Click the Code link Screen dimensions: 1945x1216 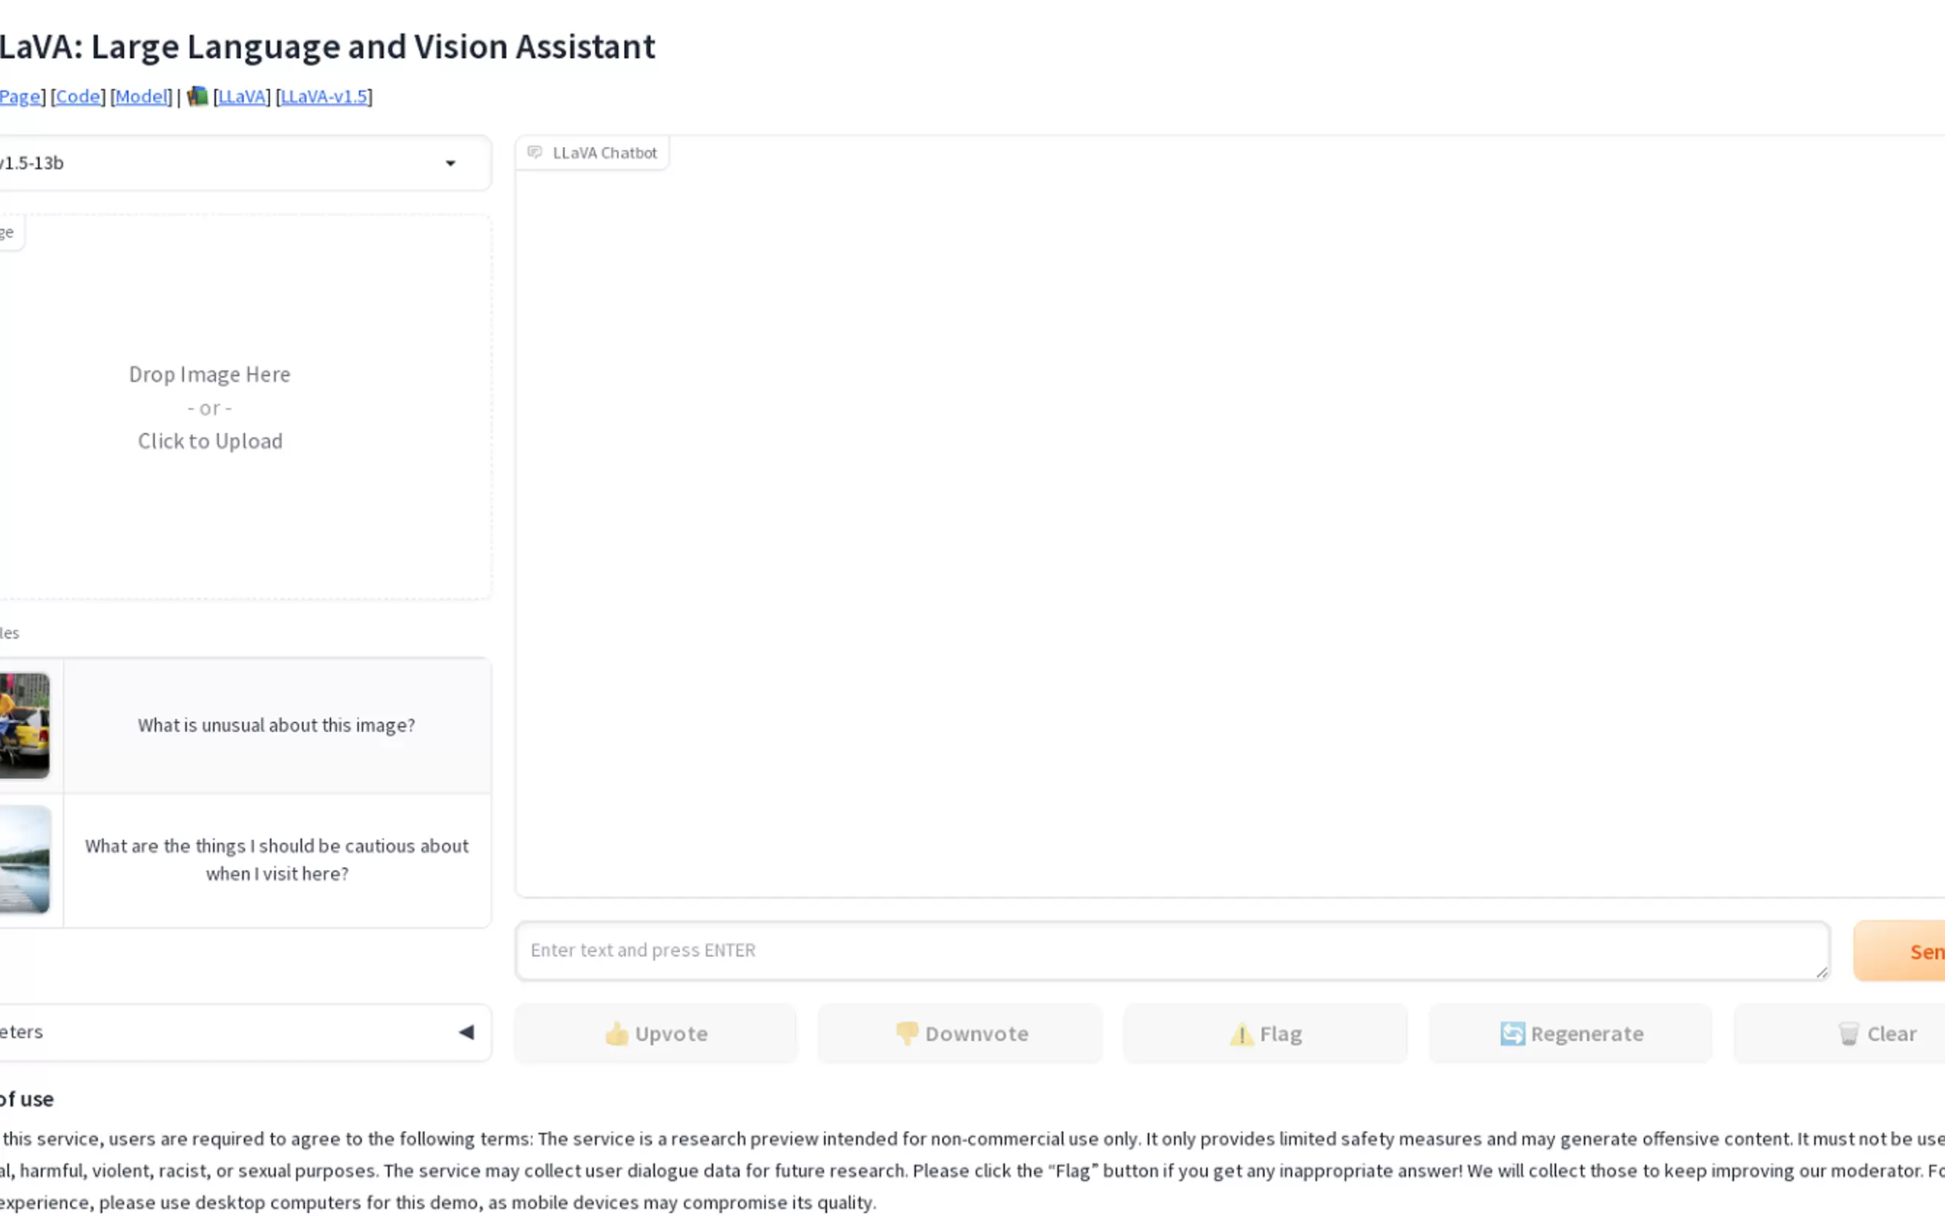pos(78,96)
